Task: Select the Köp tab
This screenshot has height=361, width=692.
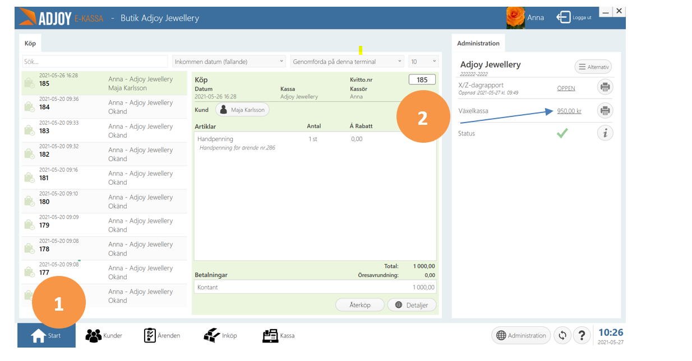Action: tap(30, 43)
